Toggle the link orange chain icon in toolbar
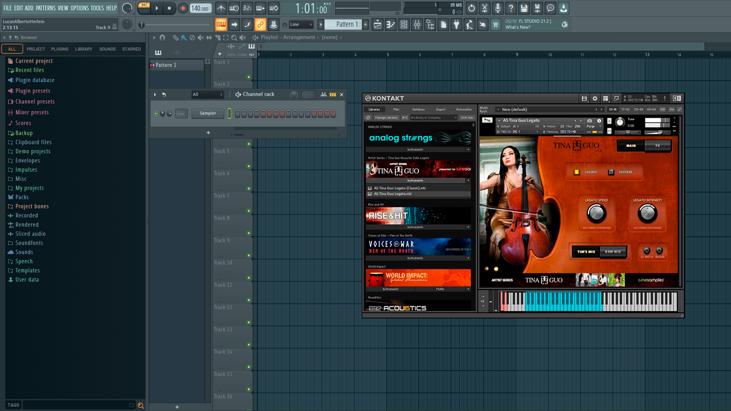The width and height of the screenshot is (731, 411). point(260,25)
